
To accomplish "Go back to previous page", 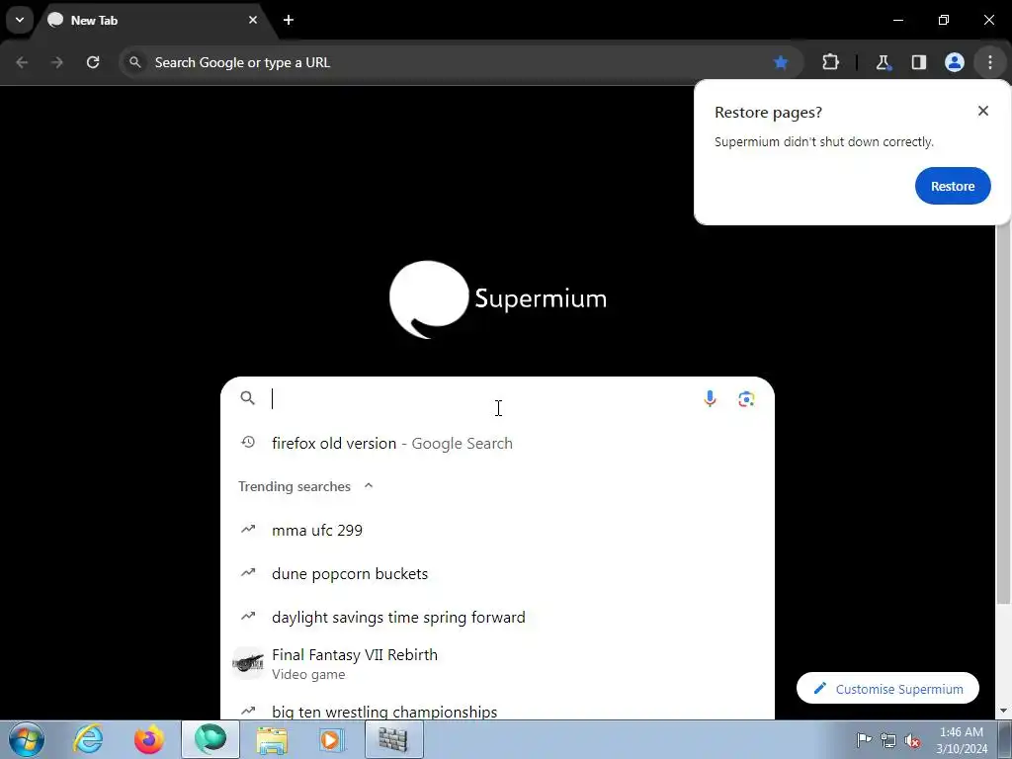I will tap(22, 62).
